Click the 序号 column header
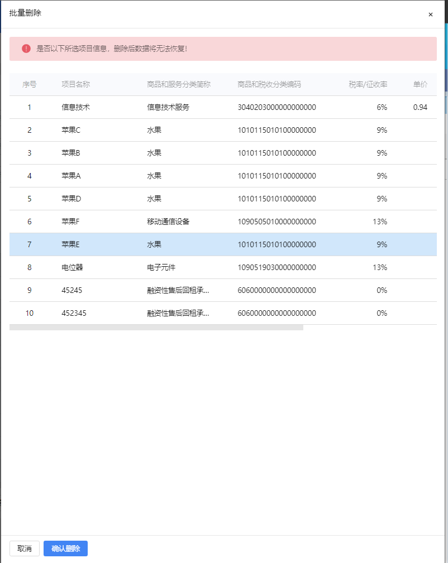 pos(30,84)
